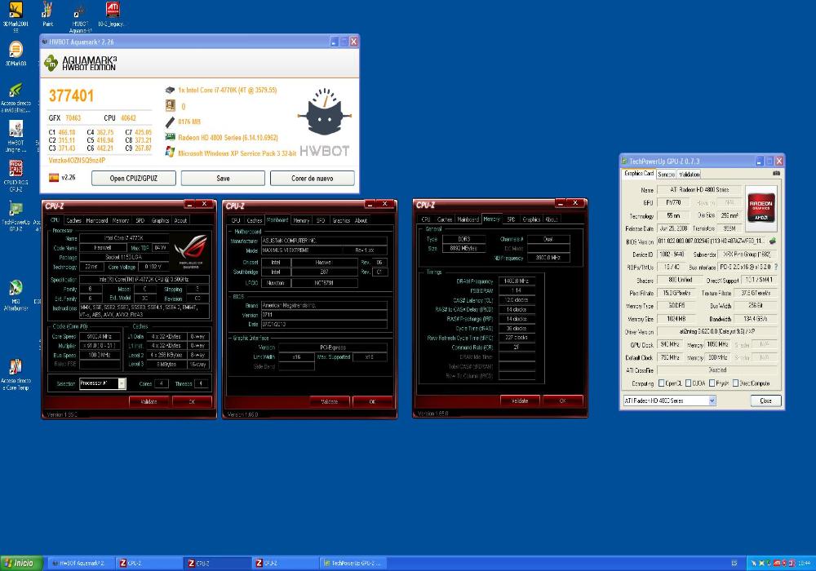This screenshot has height=571, width=816.
Task: Click the Corer de nuevo button
Action: click(x=313, y=178)
